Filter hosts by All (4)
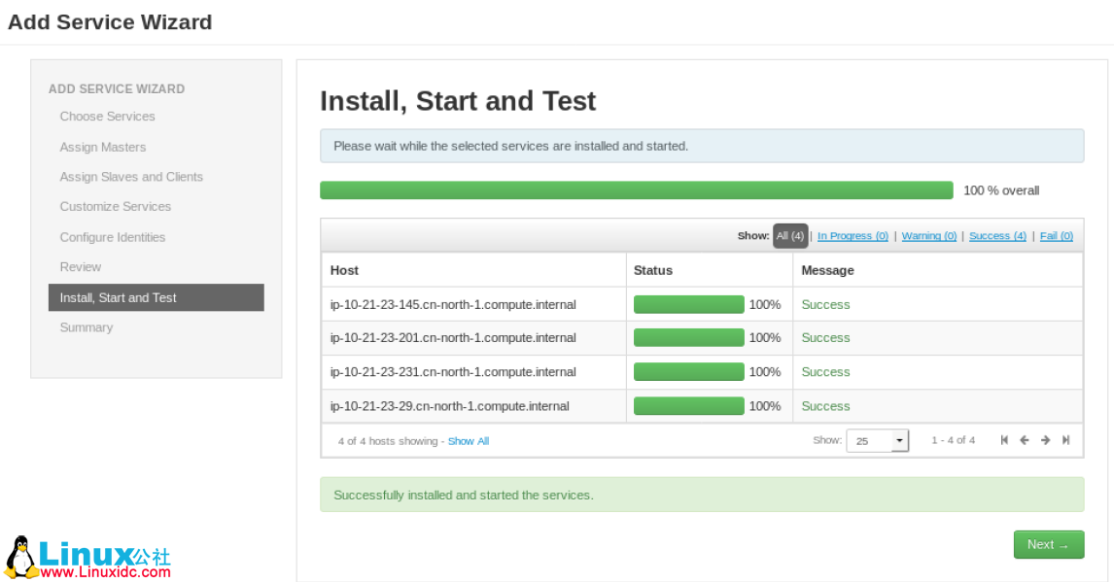Viewport: 1114px width, 582px height. [x=789, y=236]
